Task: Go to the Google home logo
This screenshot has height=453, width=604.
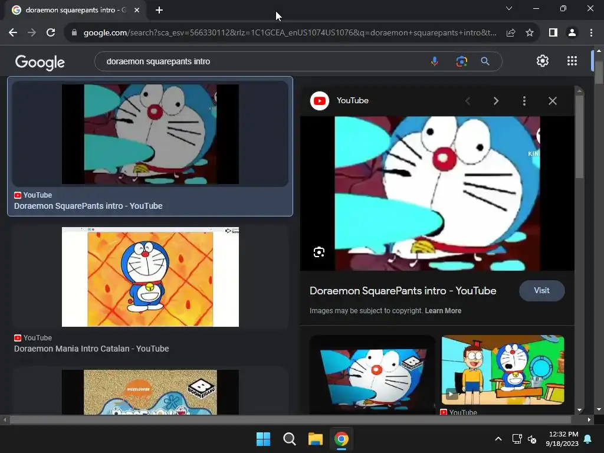Action: click(40, 62)
